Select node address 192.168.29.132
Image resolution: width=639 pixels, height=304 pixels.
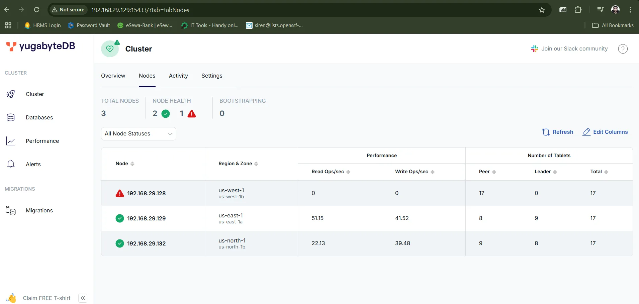tap(146, 243)
